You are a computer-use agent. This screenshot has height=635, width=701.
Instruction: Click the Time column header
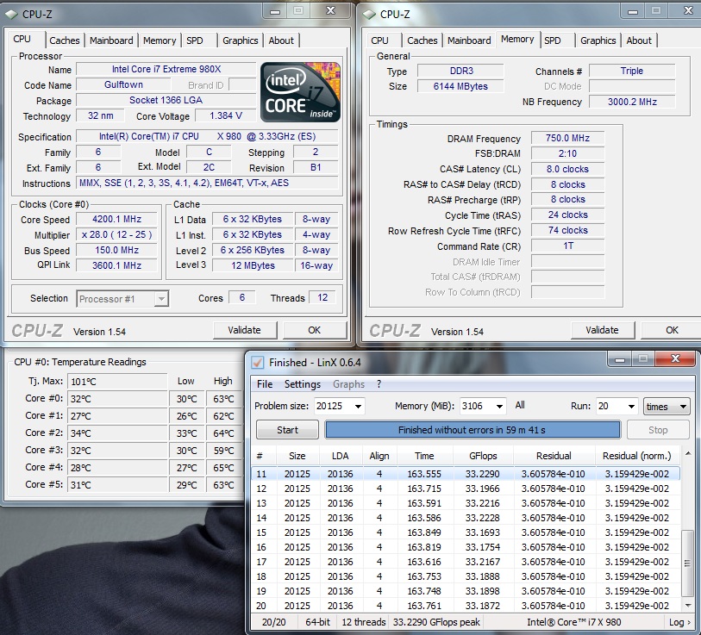pyautogui.click(x=424, y=456)
